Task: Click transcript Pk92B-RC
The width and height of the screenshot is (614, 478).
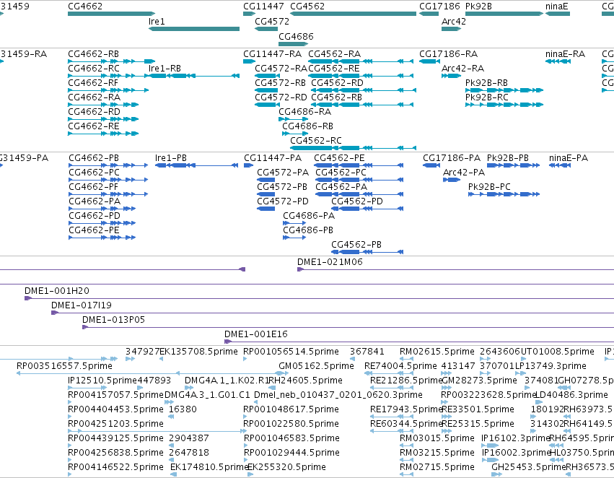Action: (x=487, y=97)
